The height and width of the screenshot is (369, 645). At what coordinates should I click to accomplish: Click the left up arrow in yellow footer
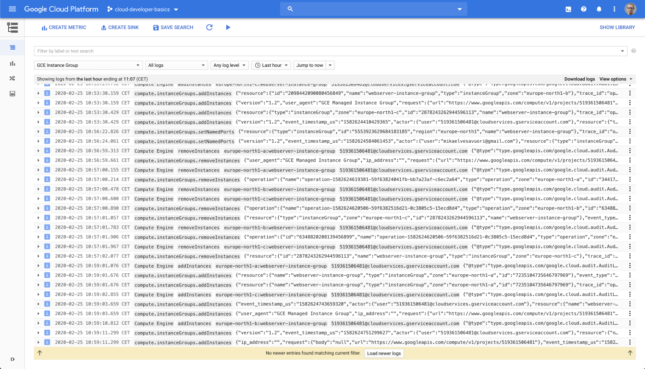tap(40, 353)
